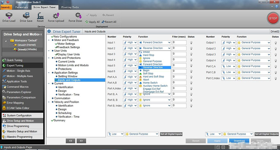Select Home Switch from the function list

point(150,83)
